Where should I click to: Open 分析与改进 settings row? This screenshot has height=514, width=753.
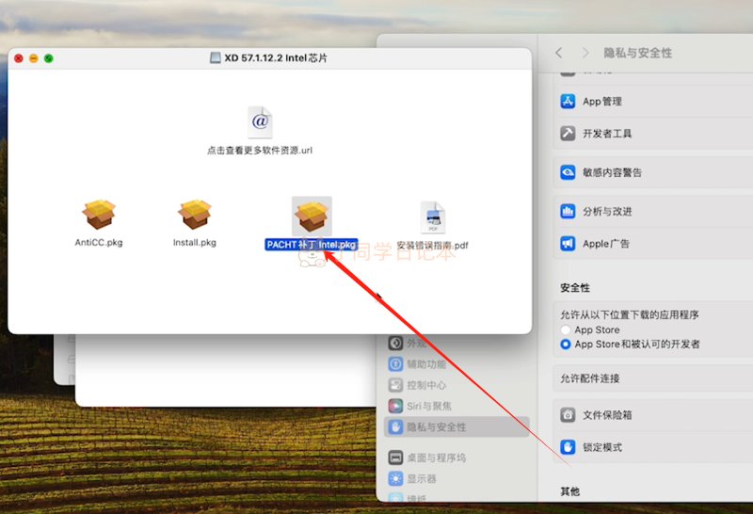653,211
